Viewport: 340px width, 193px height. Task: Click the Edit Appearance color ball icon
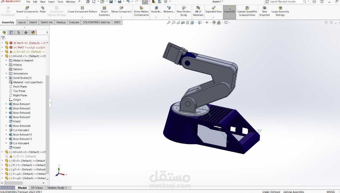(x=214, y=23)
